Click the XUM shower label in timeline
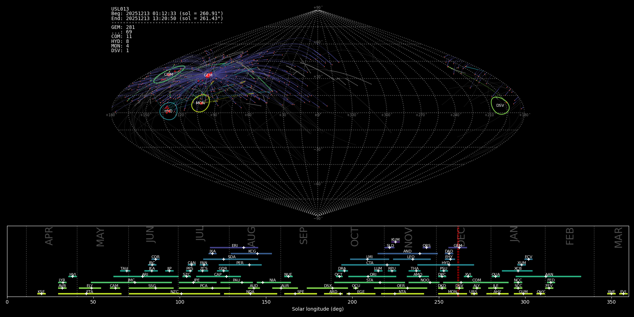Image resolution: width=634 pixels, height=317 pixels. point(522,263)
